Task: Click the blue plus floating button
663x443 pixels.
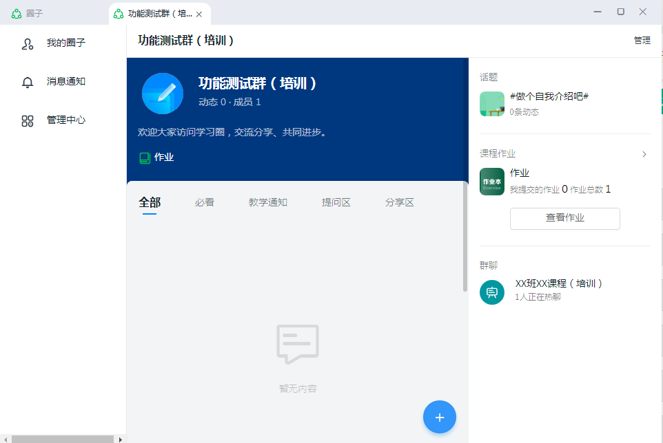Action: (x=440, y=417)
